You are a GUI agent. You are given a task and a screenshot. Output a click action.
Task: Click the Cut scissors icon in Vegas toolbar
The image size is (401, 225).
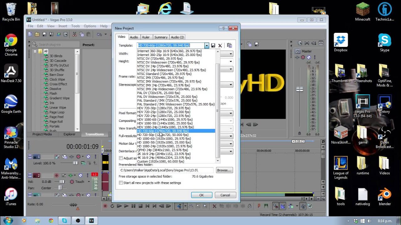(75, 34)
